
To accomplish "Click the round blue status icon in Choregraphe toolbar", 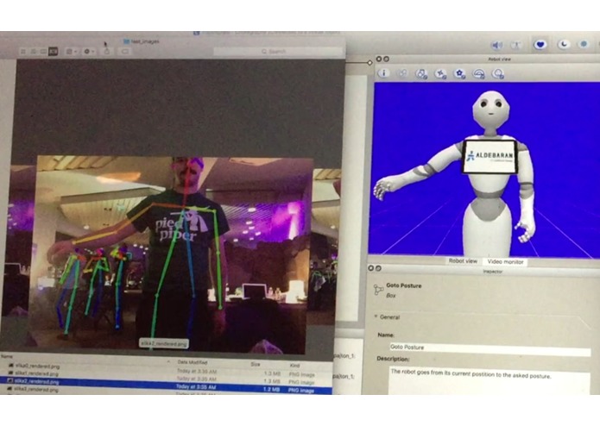I will click(584, 44).
